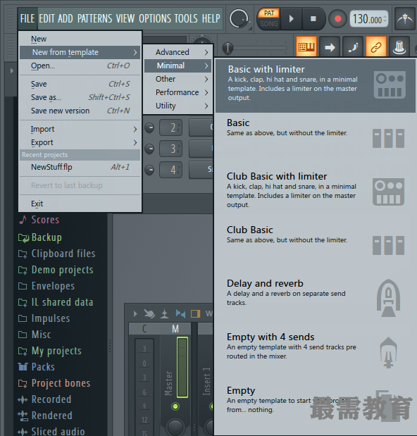Image resolution: width=417 pixels, height=436 pixels.
Task: Open the Packs folder
Action: 36,367
